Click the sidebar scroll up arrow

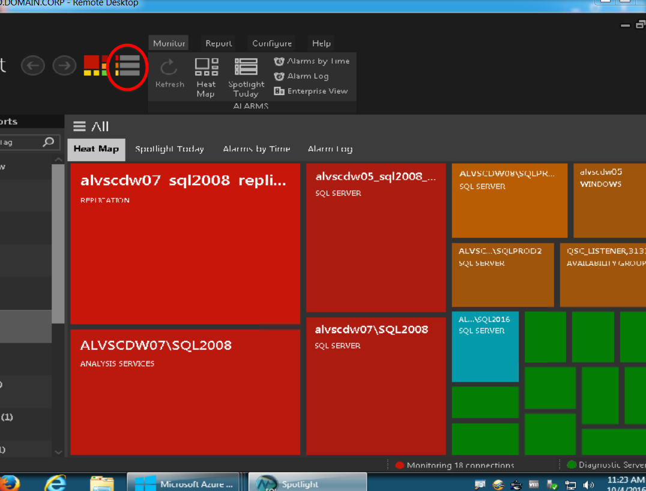pos(58,159)
